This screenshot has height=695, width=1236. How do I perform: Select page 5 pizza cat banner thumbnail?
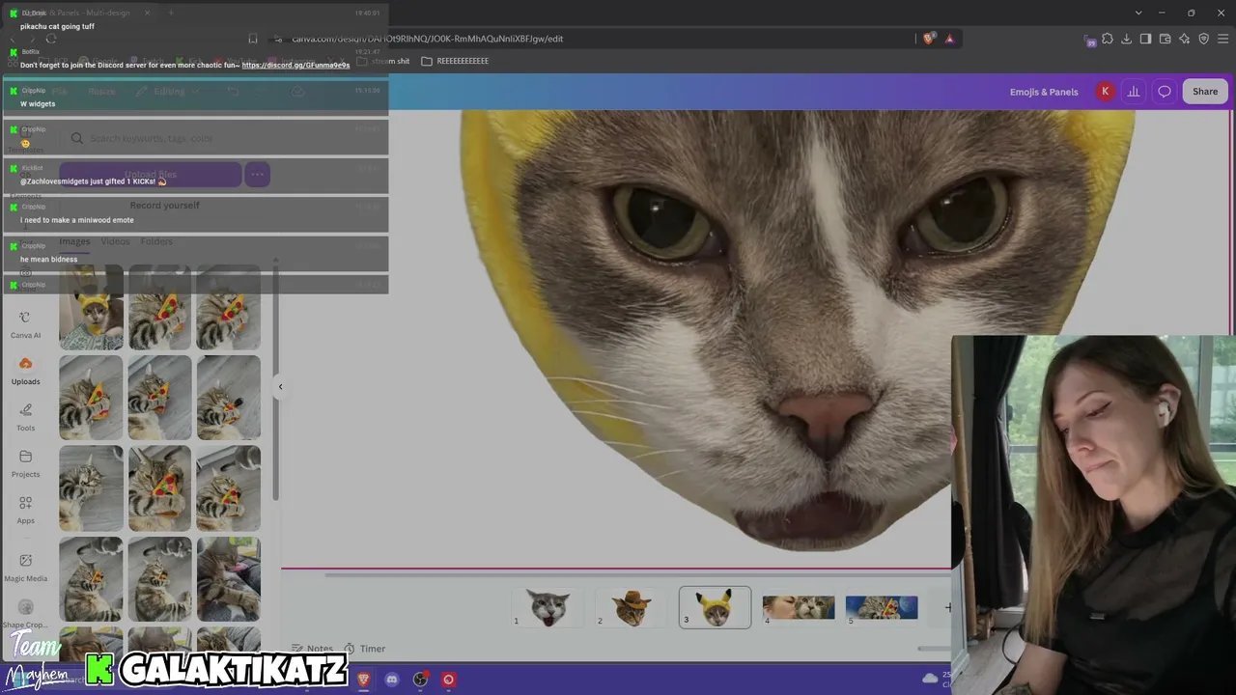tap(882, 607)
